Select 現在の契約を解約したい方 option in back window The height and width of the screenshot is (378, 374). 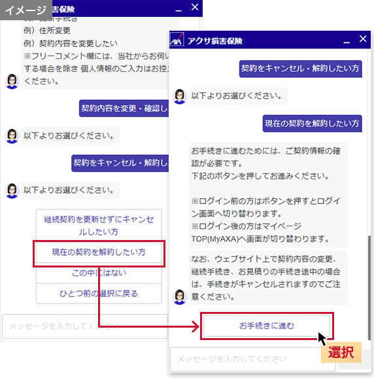click(99, 252)
